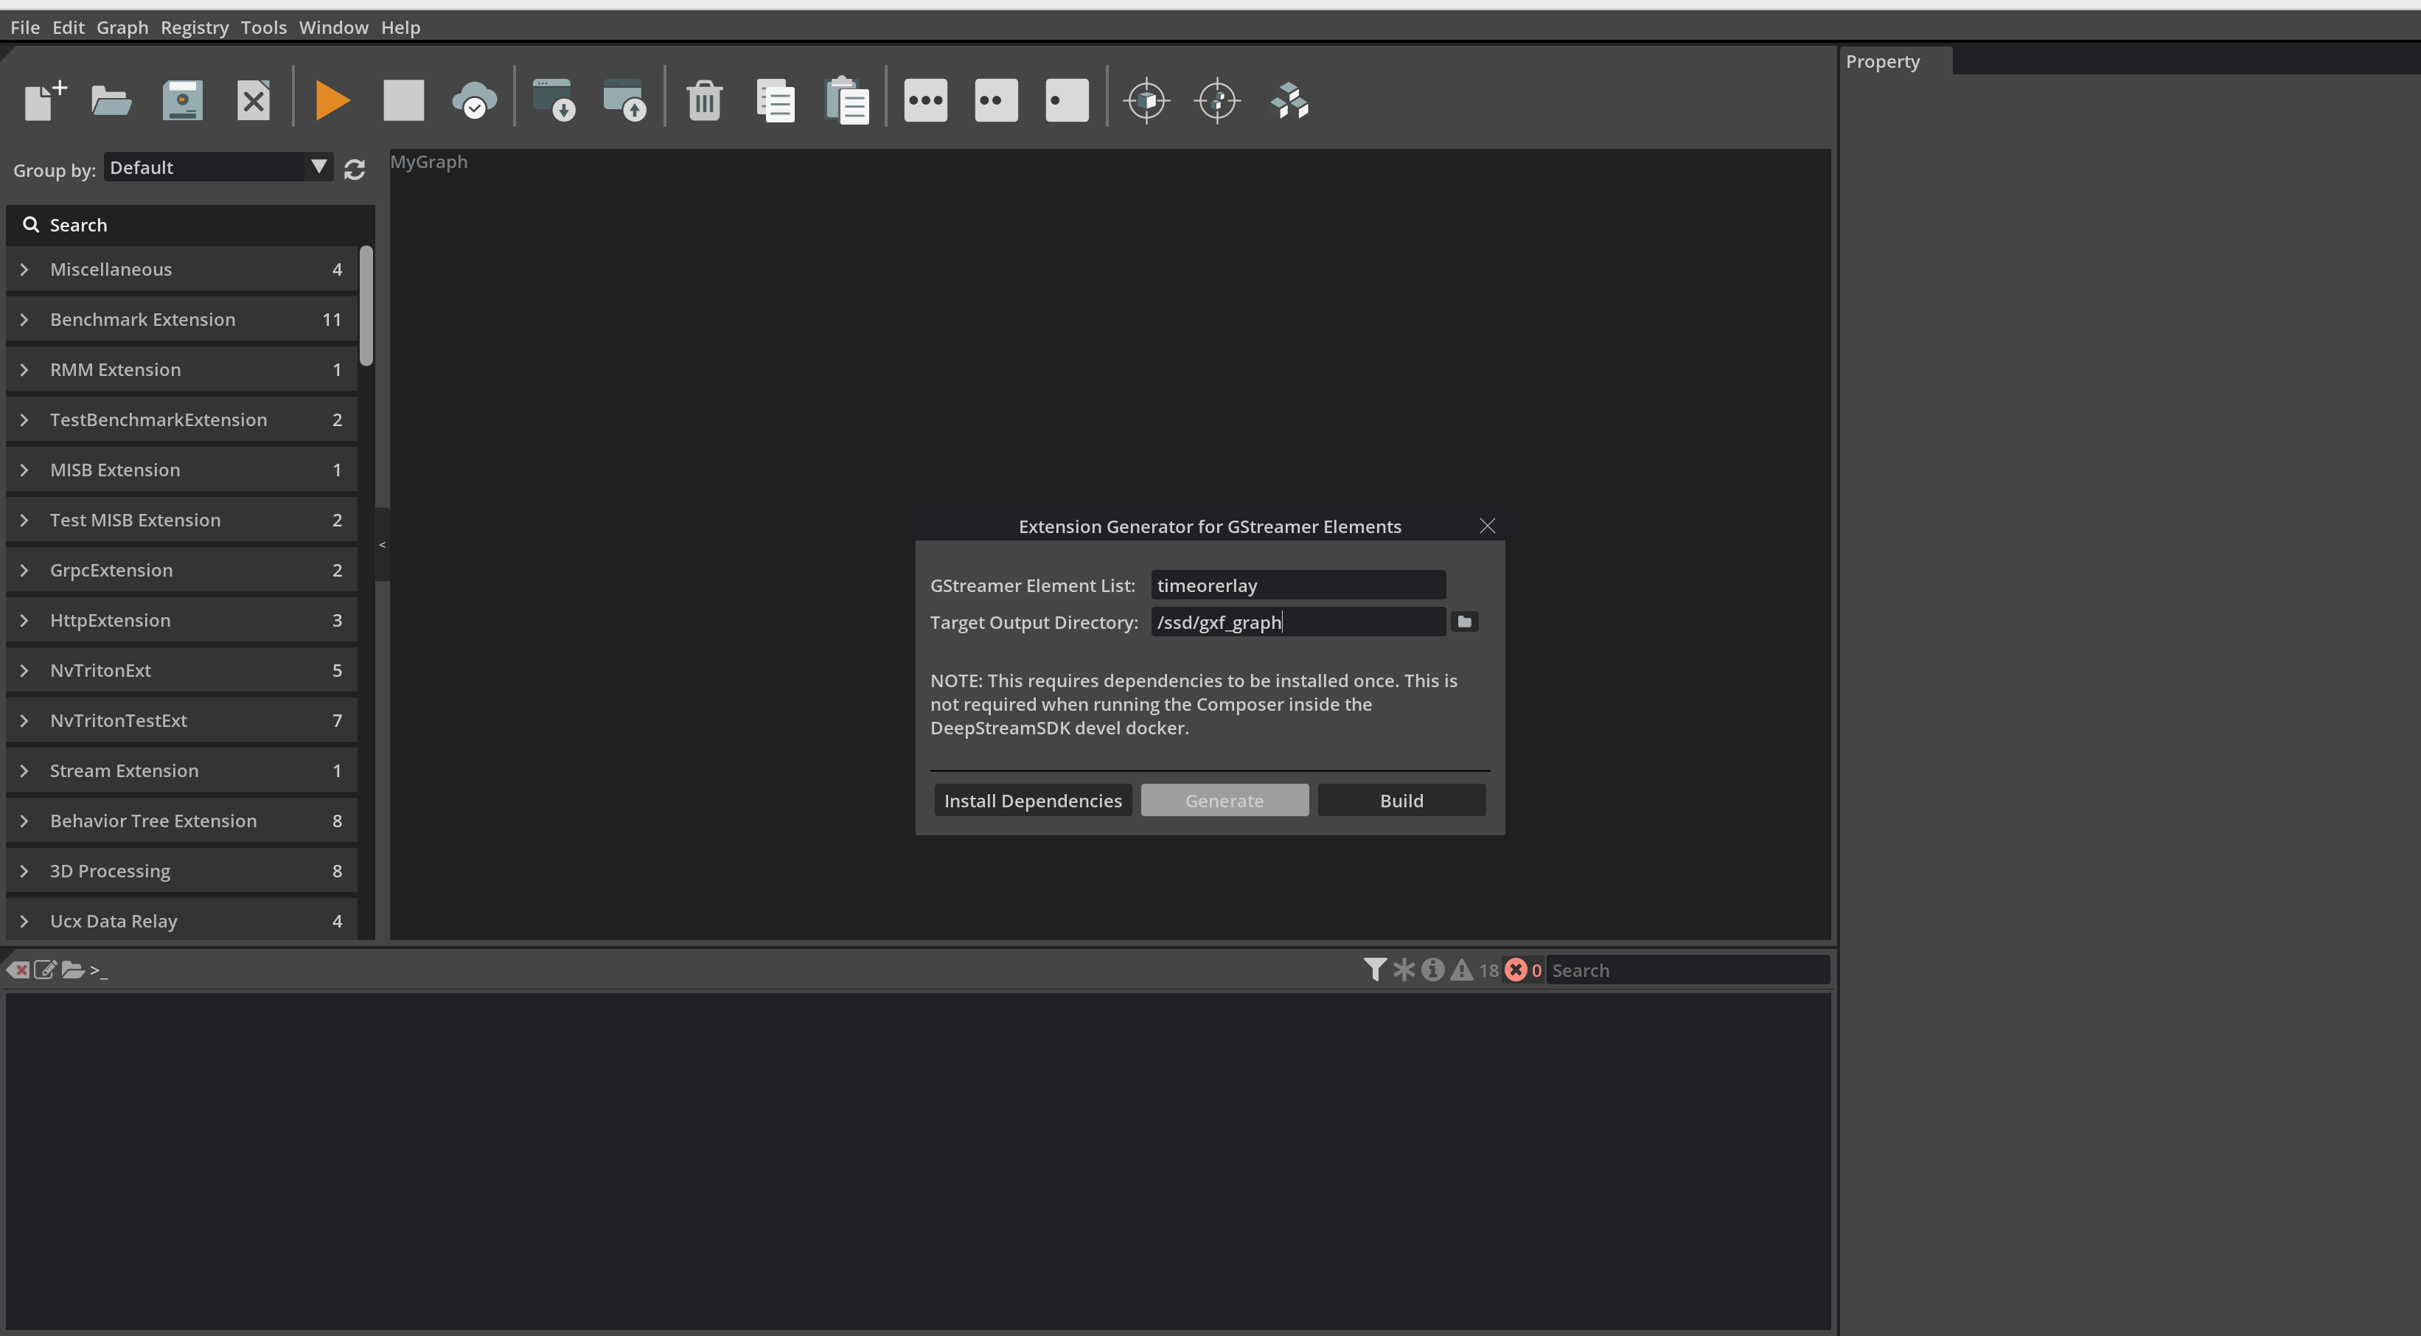Expand the GrpcExtension category
2421x1336 pixels.
tap(181, 571)
